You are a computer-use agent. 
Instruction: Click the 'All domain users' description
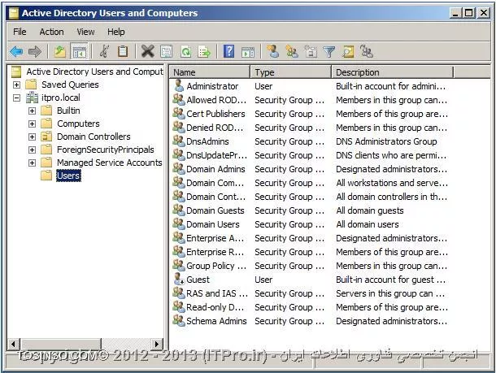(x=368, y=224)
